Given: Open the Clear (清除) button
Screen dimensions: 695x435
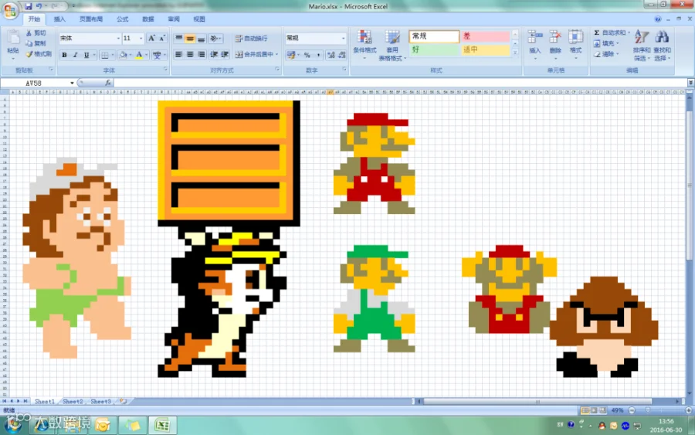Looking at the screenshot, I should click(605, 54).
